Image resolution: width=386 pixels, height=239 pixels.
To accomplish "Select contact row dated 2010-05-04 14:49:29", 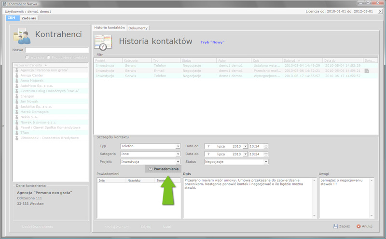I will pos(236,66).
